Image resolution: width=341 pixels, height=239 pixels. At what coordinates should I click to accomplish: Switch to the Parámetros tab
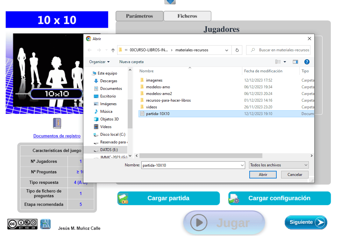pyautogui.click(x=139, y=16)
